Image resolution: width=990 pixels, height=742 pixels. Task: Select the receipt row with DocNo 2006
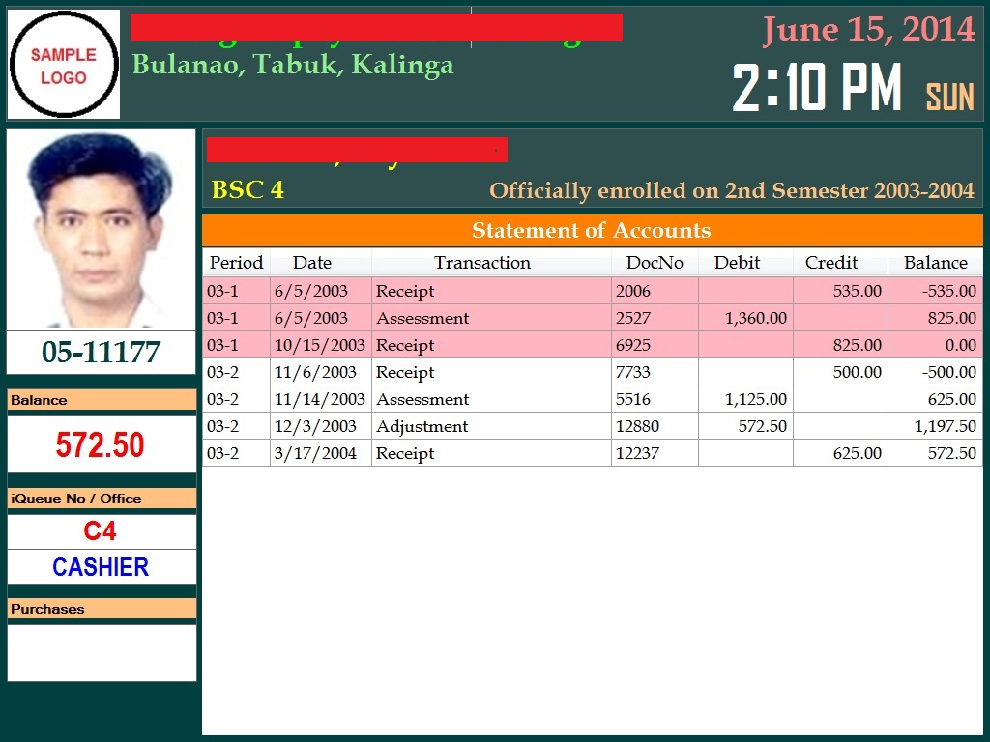tap(483, 291)
